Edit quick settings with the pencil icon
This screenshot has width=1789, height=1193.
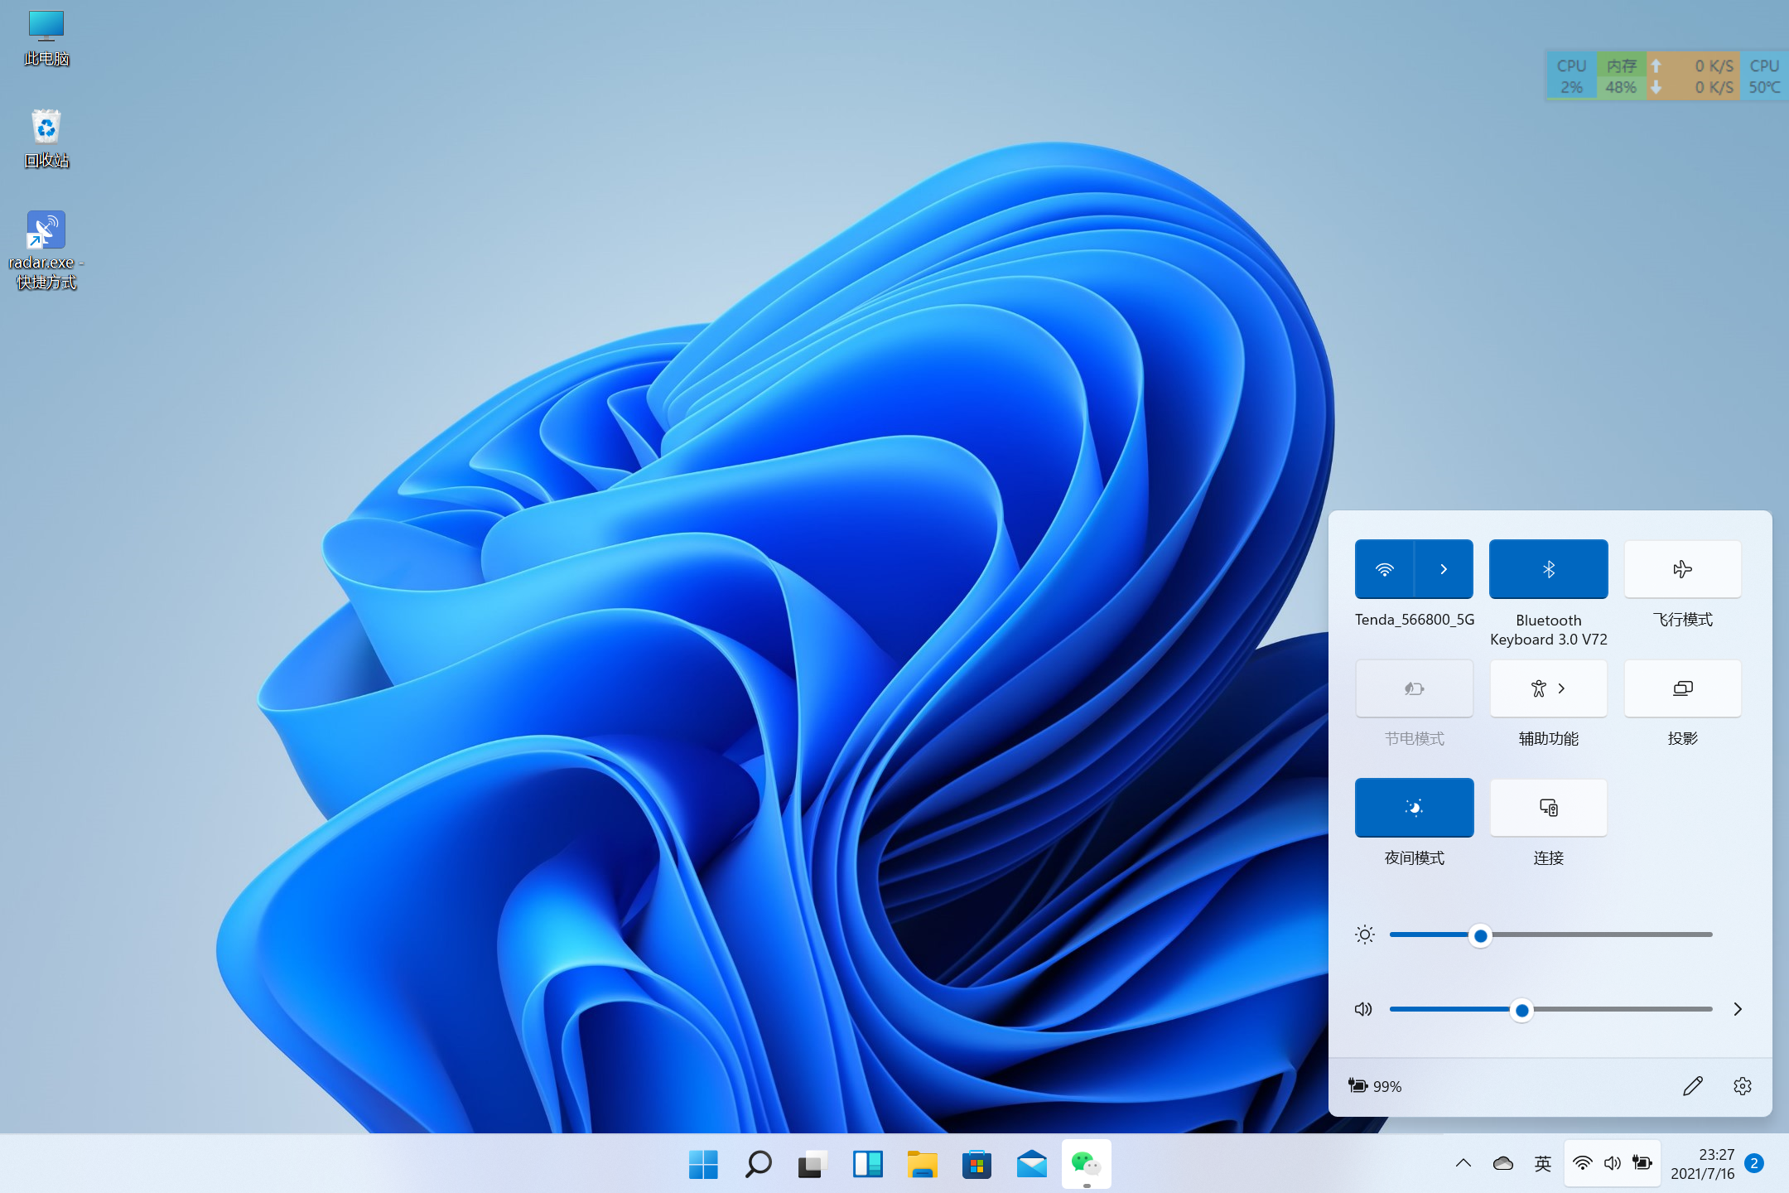coord(1692,1086)
